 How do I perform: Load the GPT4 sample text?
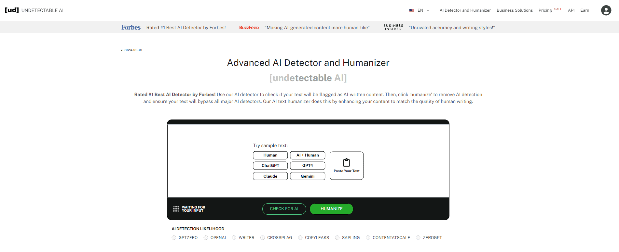(308, 166)
